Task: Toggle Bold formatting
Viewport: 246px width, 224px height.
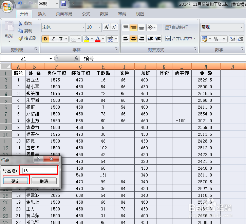Action: click(x=45, y=39)
